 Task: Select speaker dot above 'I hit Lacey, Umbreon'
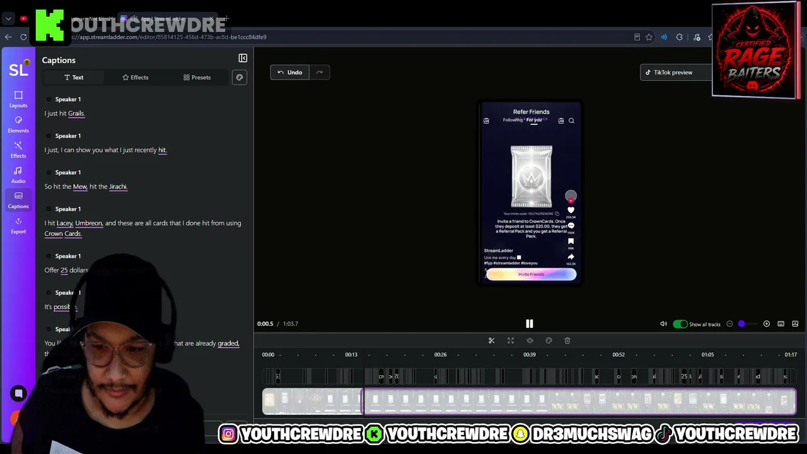[x=49, y=209]
